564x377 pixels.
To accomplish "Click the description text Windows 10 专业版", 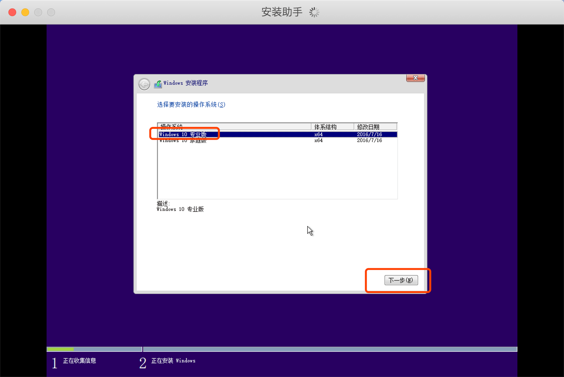I will coord(180,209).
